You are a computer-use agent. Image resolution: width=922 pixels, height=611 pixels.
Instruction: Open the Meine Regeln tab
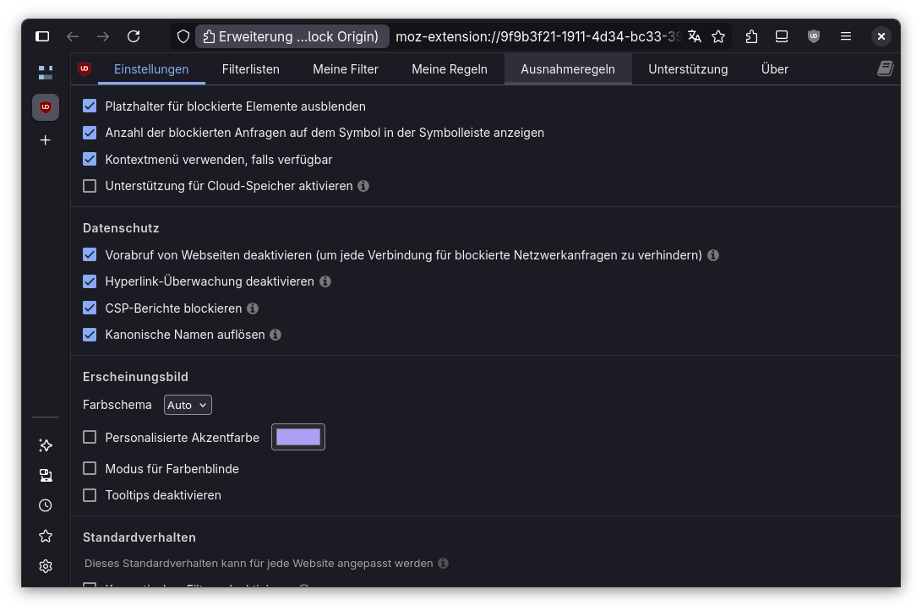[x=449, y=69]
